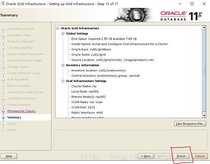Image resolution: width=210 pixels, height=164 pixels.
Task: Click the summary vertical scrollbar thumb
Action: click(204, 71)
